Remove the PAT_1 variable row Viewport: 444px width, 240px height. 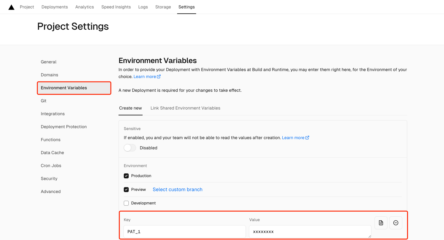(x=396, y=223)
